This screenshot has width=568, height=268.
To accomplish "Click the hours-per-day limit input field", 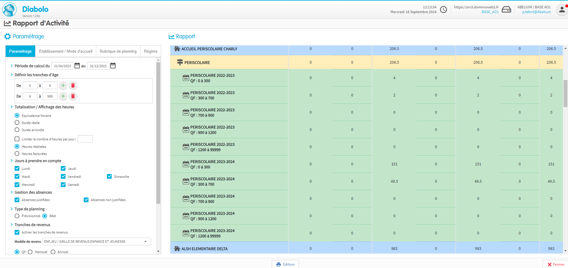I will tap(85, 139).
